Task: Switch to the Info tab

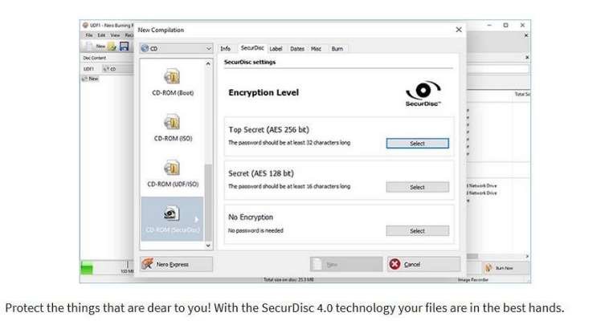Action: click(x=225, y=49)
